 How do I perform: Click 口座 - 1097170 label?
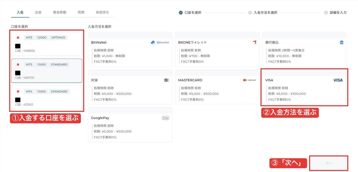pos(25,78)
